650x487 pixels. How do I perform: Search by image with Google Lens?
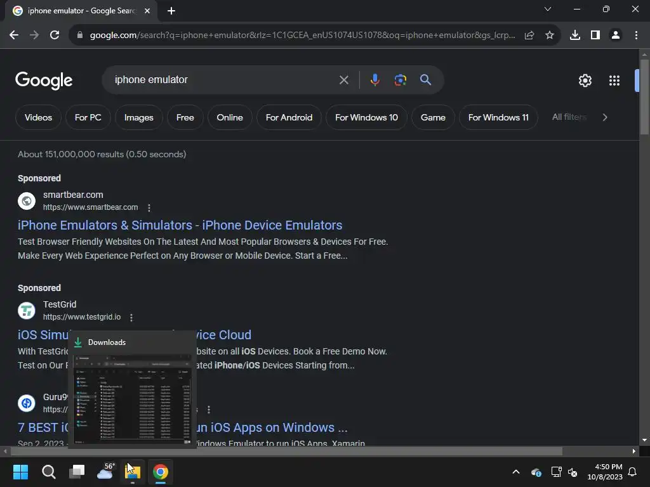(400, 80)
